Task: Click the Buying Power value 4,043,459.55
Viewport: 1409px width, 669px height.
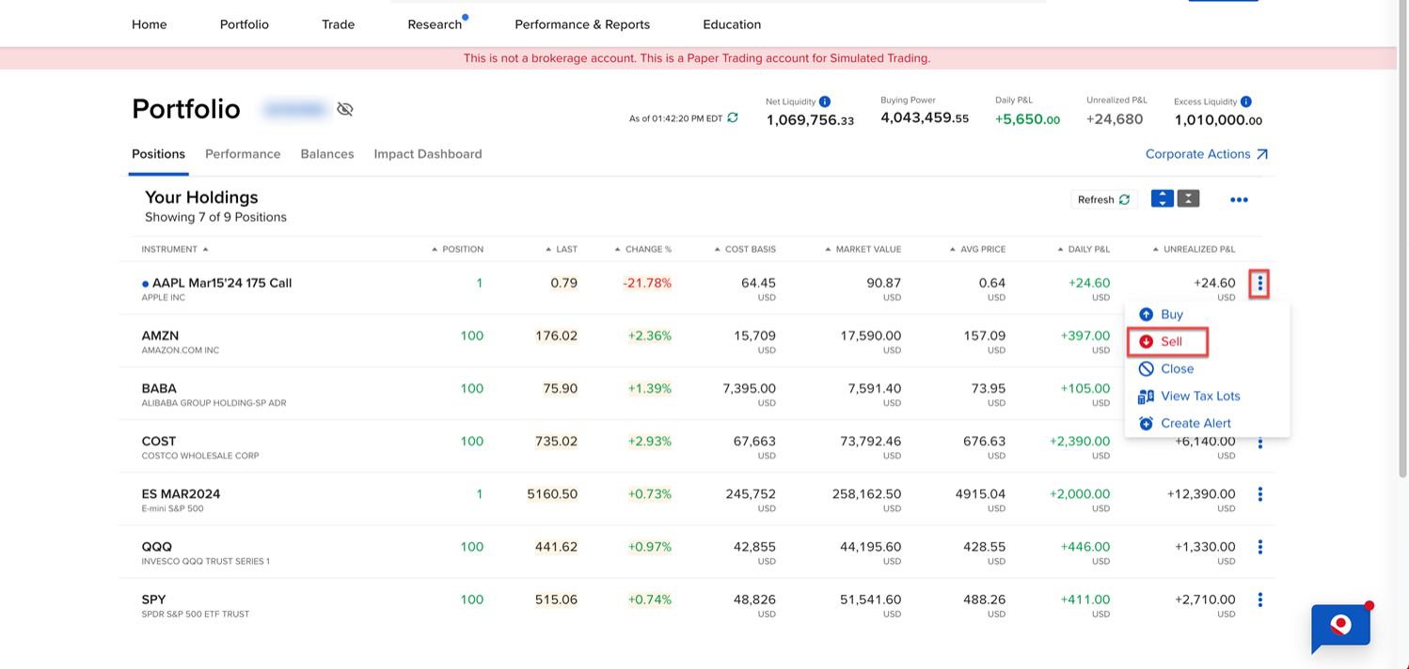Action: point(925,117)
